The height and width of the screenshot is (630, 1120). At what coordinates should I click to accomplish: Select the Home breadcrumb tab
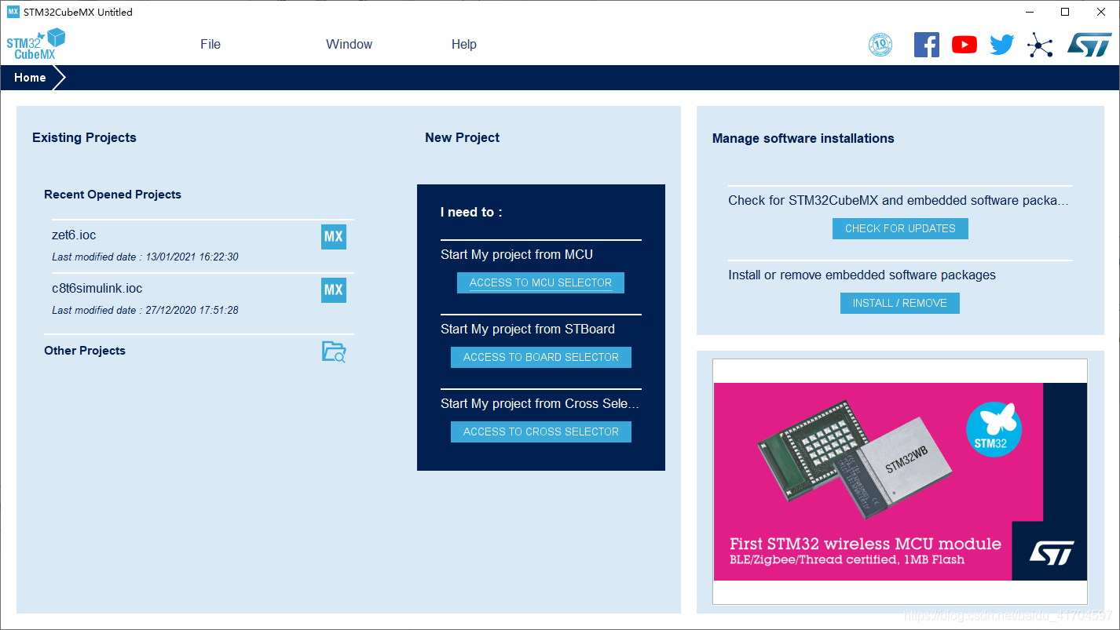(x=31, y=78)
